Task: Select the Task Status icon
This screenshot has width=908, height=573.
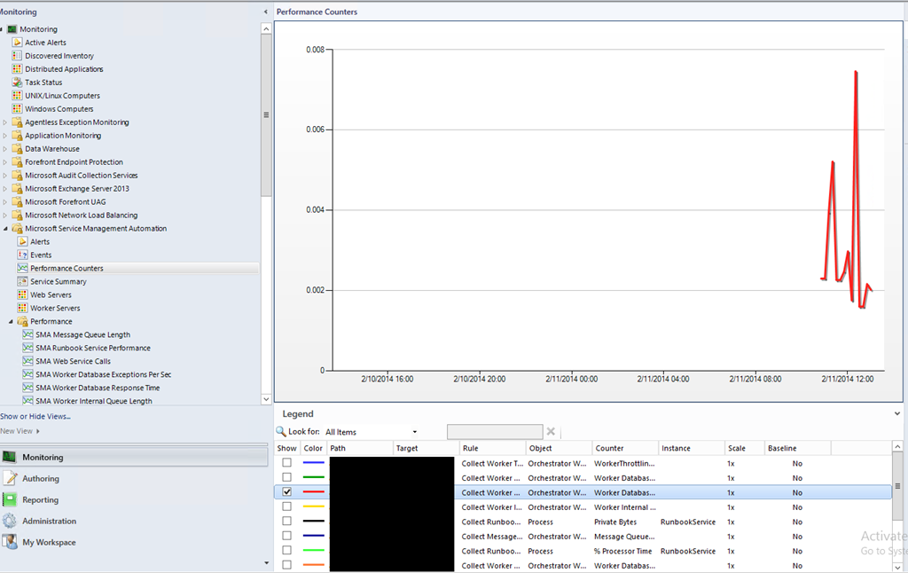Action: (17, 82)
